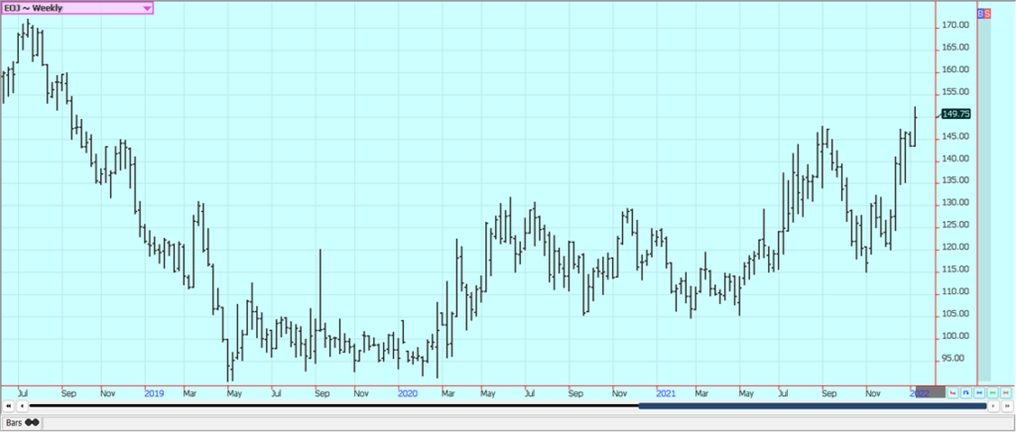Open the EOJ ~ Weekly symbol dropdown
The image size is (1016, 432).
77,8
